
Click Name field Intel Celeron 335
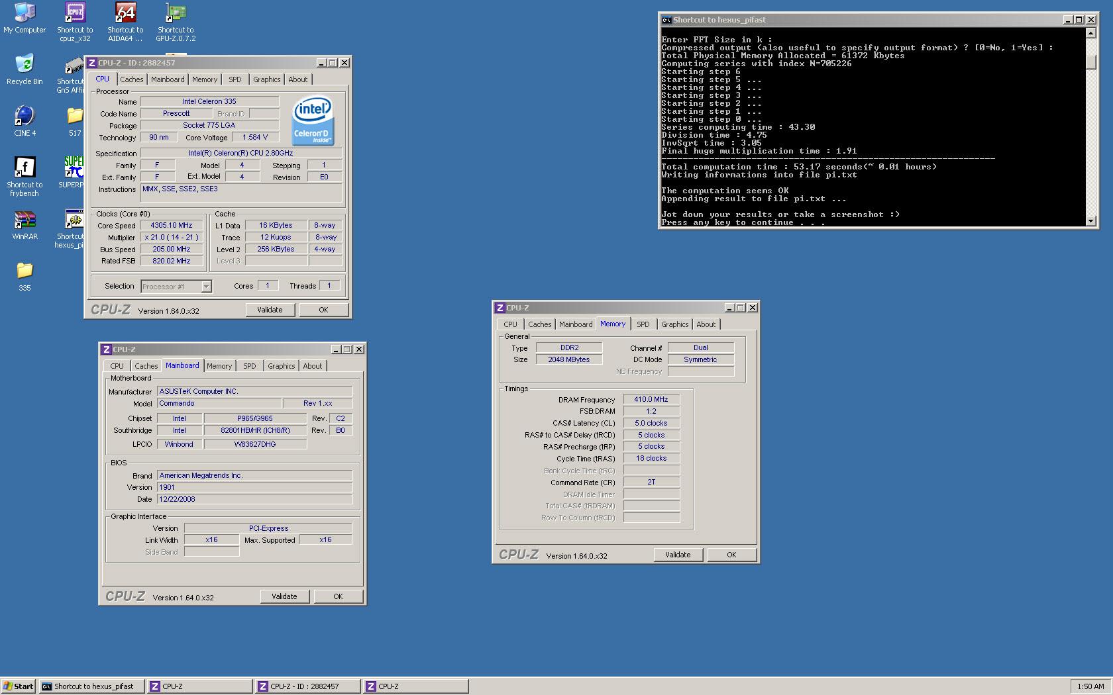pyautogui.click(x=209, y=102)
